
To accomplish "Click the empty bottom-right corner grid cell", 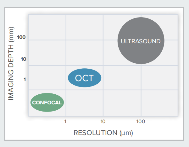I will 159,103.
